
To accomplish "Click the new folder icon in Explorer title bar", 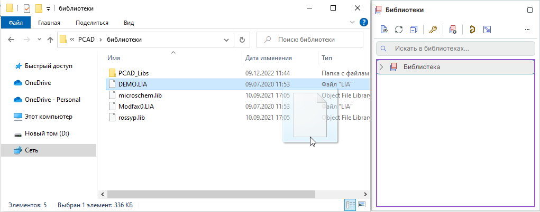I will (x=39, y=8).
